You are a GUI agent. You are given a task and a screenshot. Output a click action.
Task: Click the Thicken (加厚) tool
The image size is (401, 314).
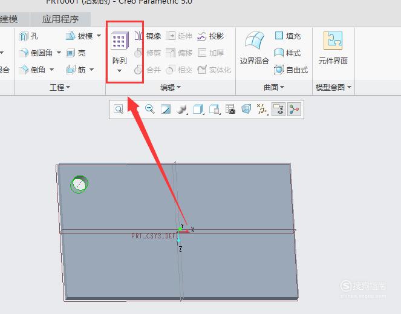210,53
